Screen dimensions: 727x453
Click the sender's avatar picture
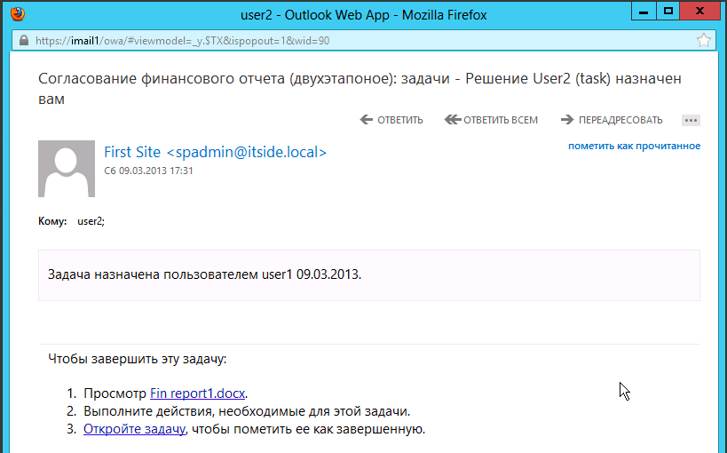(x=67, y=169)
